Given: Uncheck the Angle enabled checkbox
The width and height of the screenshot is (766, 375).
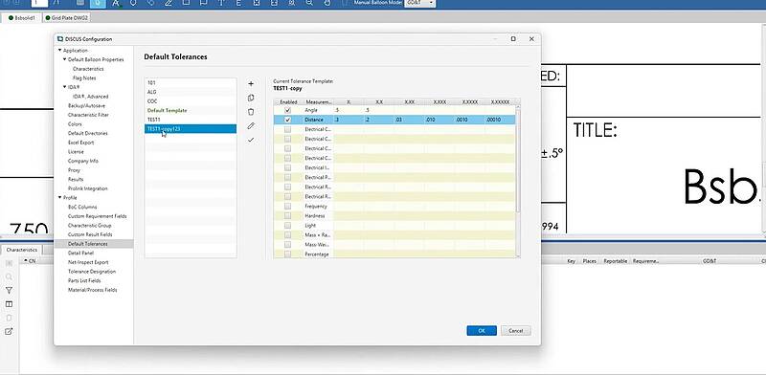Looking at the screenshot, I should pyautogui.click(x=288, y=110).
